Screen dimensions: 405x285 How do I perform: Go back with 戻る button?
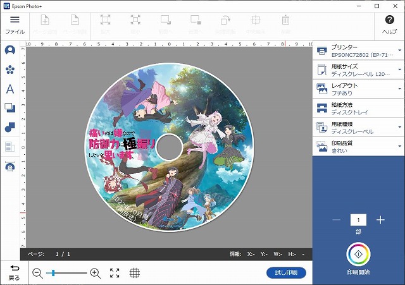tap(14, 273)
